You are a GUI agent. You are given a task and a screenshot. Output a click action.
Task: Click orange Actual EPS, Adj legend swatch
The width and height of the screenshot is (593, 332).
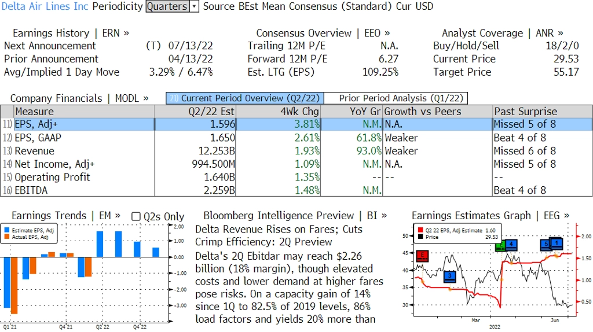click(x=7, y=237)
